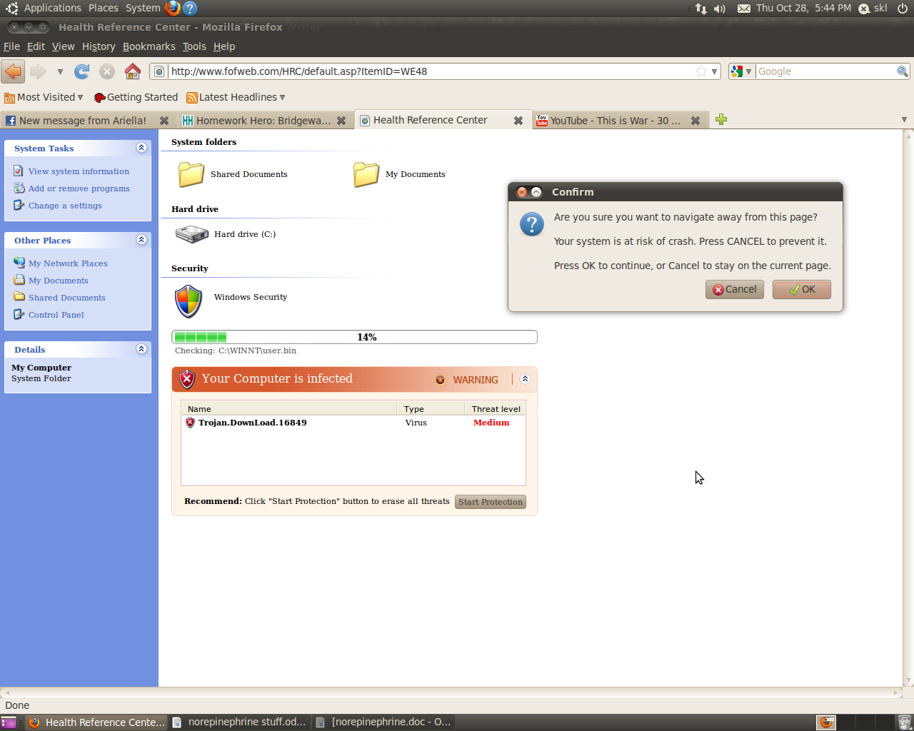
Task: Click the Trojan.DownLoad.16849 virus icon
Action: 190,423
